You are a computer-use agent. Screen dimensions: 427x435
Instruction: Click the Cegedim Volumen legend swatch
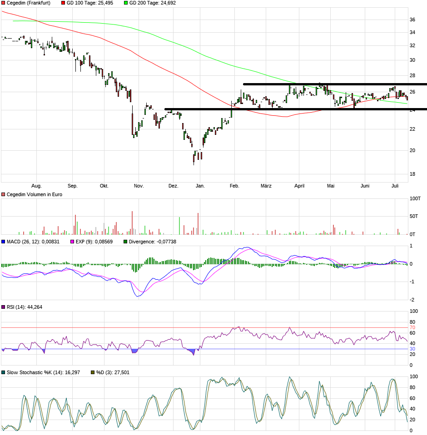point(3,194)
